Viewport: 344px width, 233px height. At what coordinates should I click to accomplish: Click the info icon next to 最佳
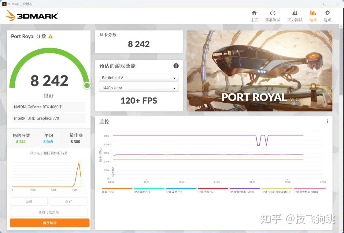pos(81,135)
